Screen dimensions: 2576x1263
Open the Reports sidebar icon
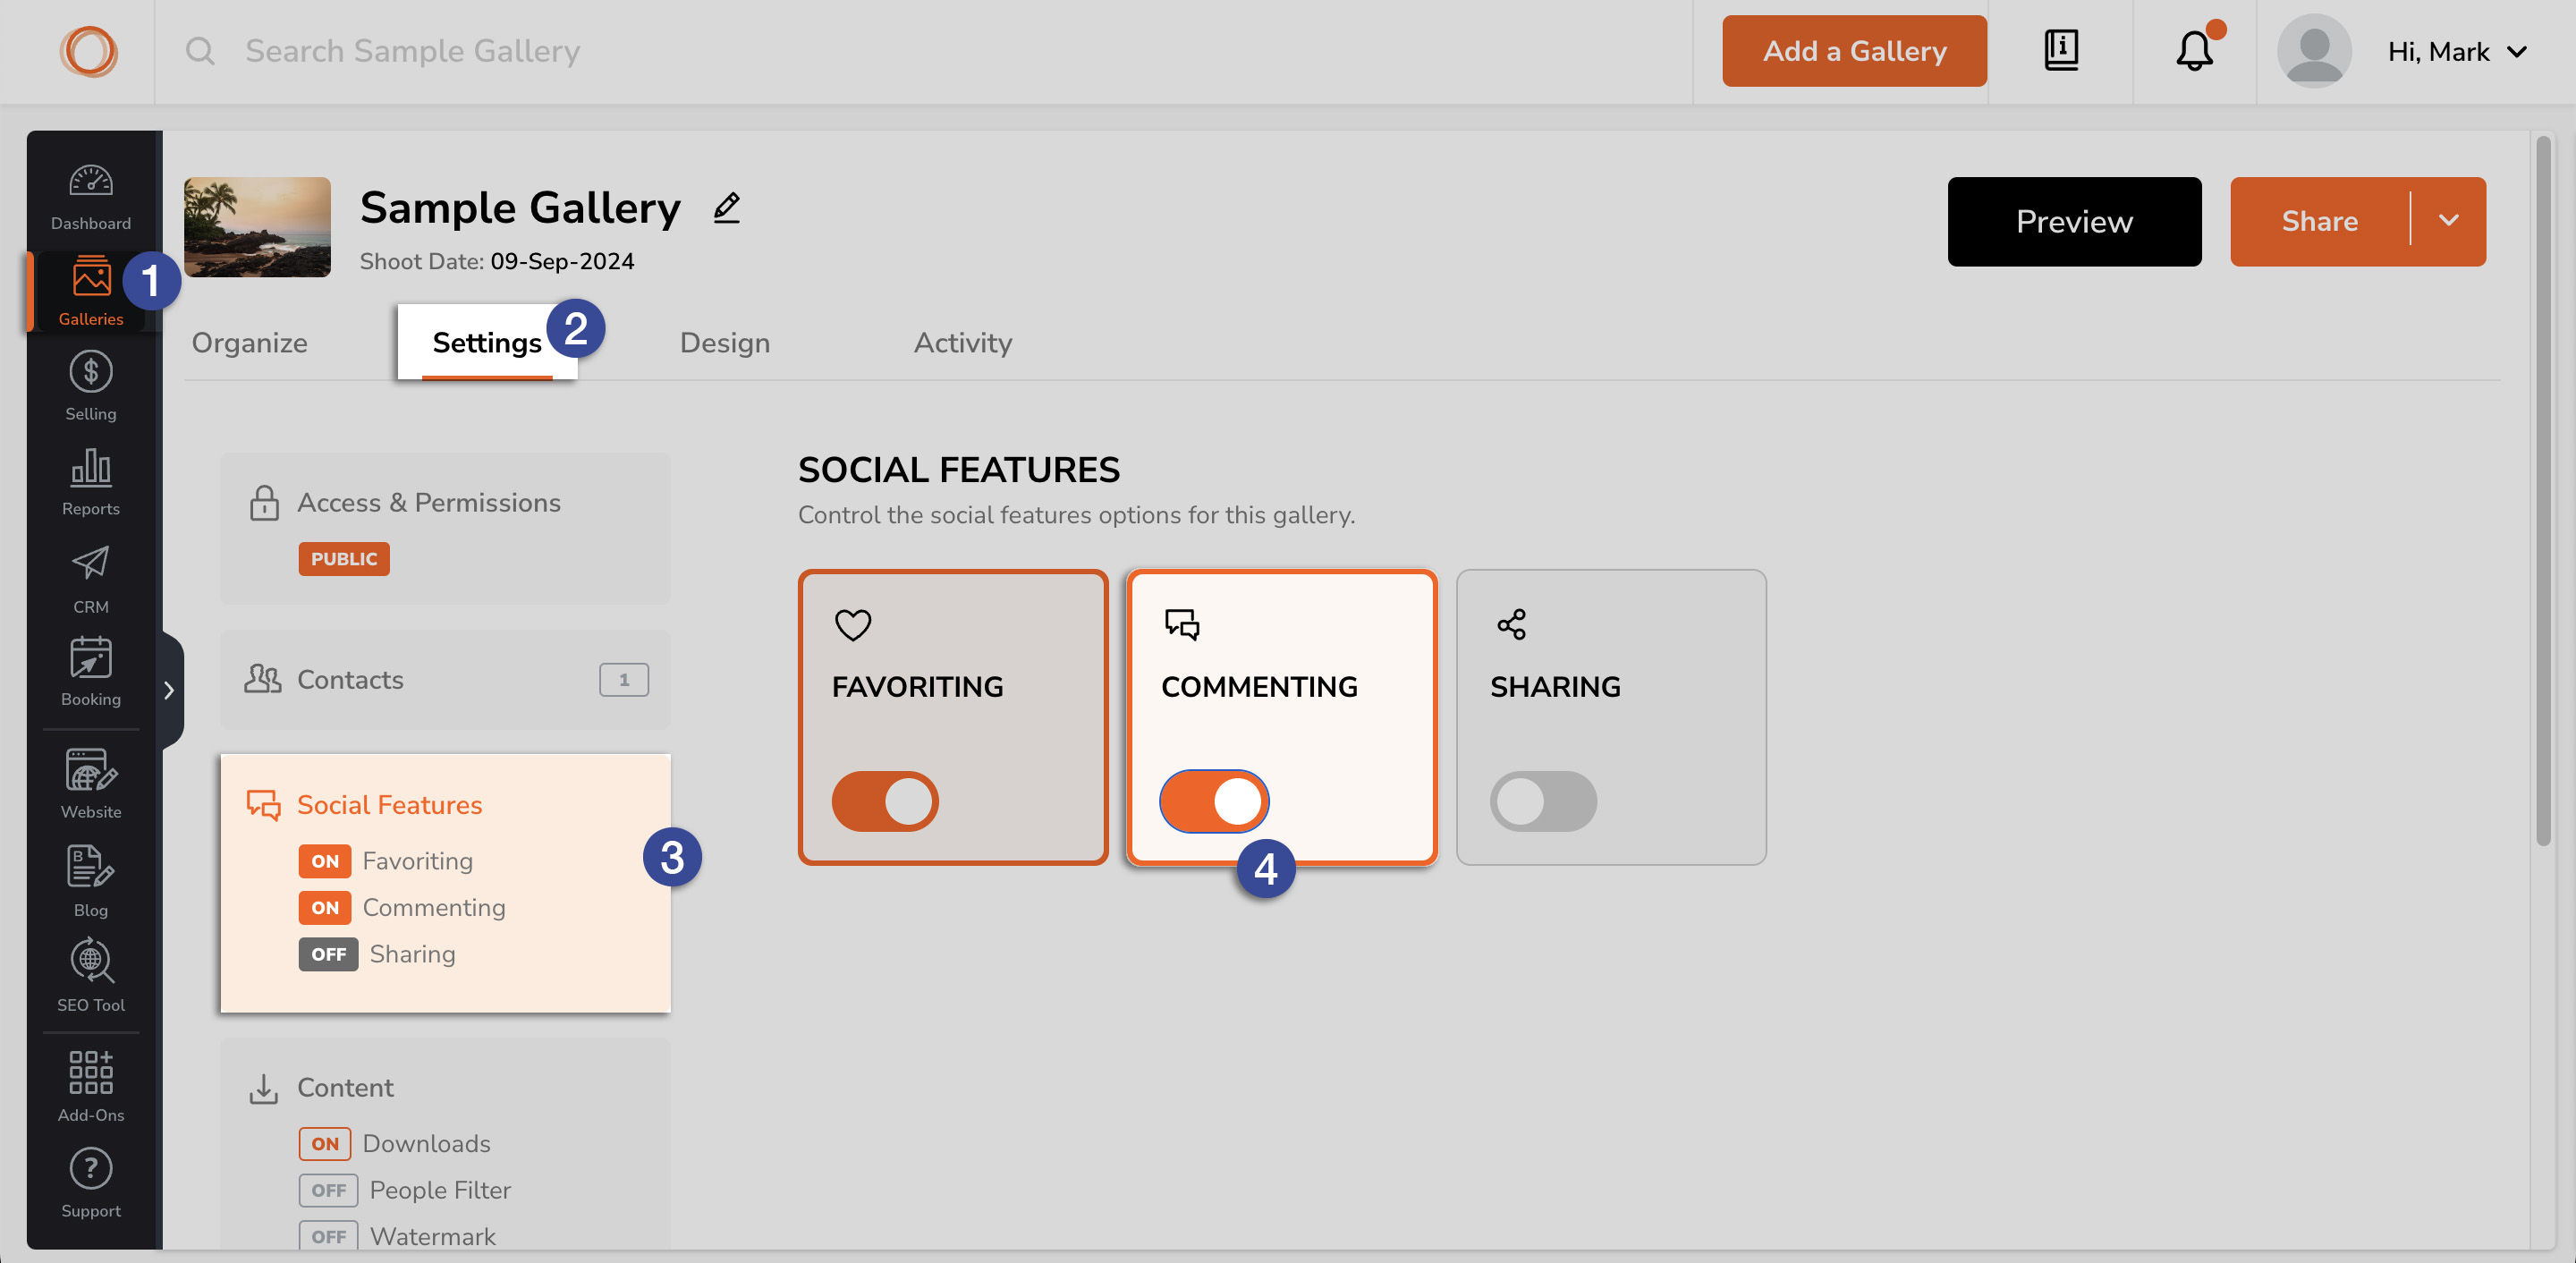point(91,481)
